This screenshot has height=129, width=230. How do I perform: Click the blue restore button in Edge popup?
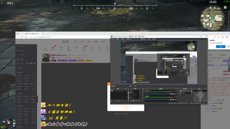pyautogui.click(x=221, y=46)
